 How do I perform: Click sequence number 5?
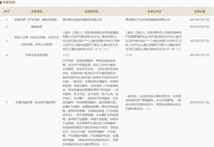7,102
